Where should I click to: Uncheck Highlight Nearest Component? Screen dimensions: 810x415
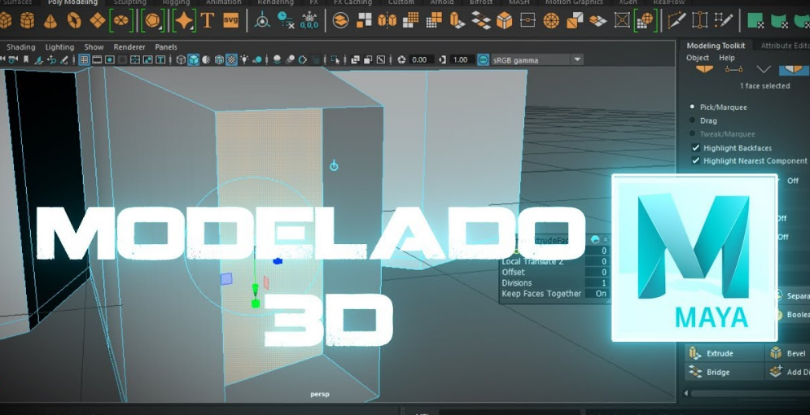click(695, 160)
